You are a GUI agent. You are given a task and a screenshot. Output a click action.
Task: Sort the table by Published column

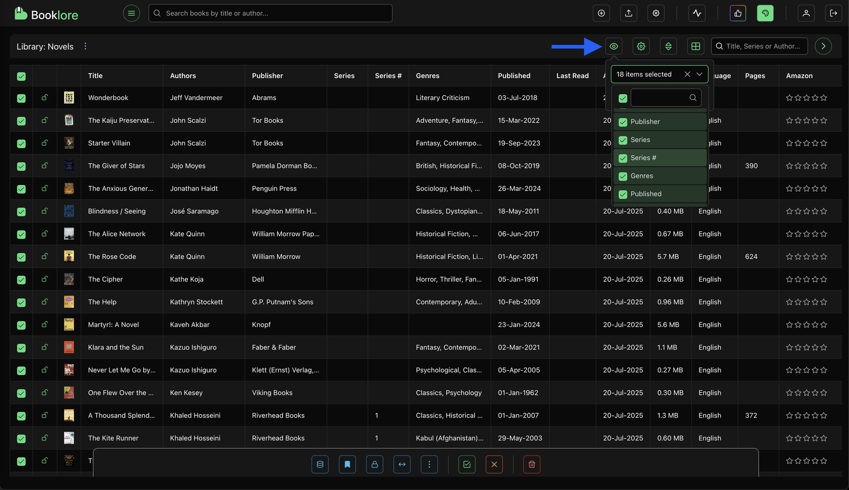point(514,76)
